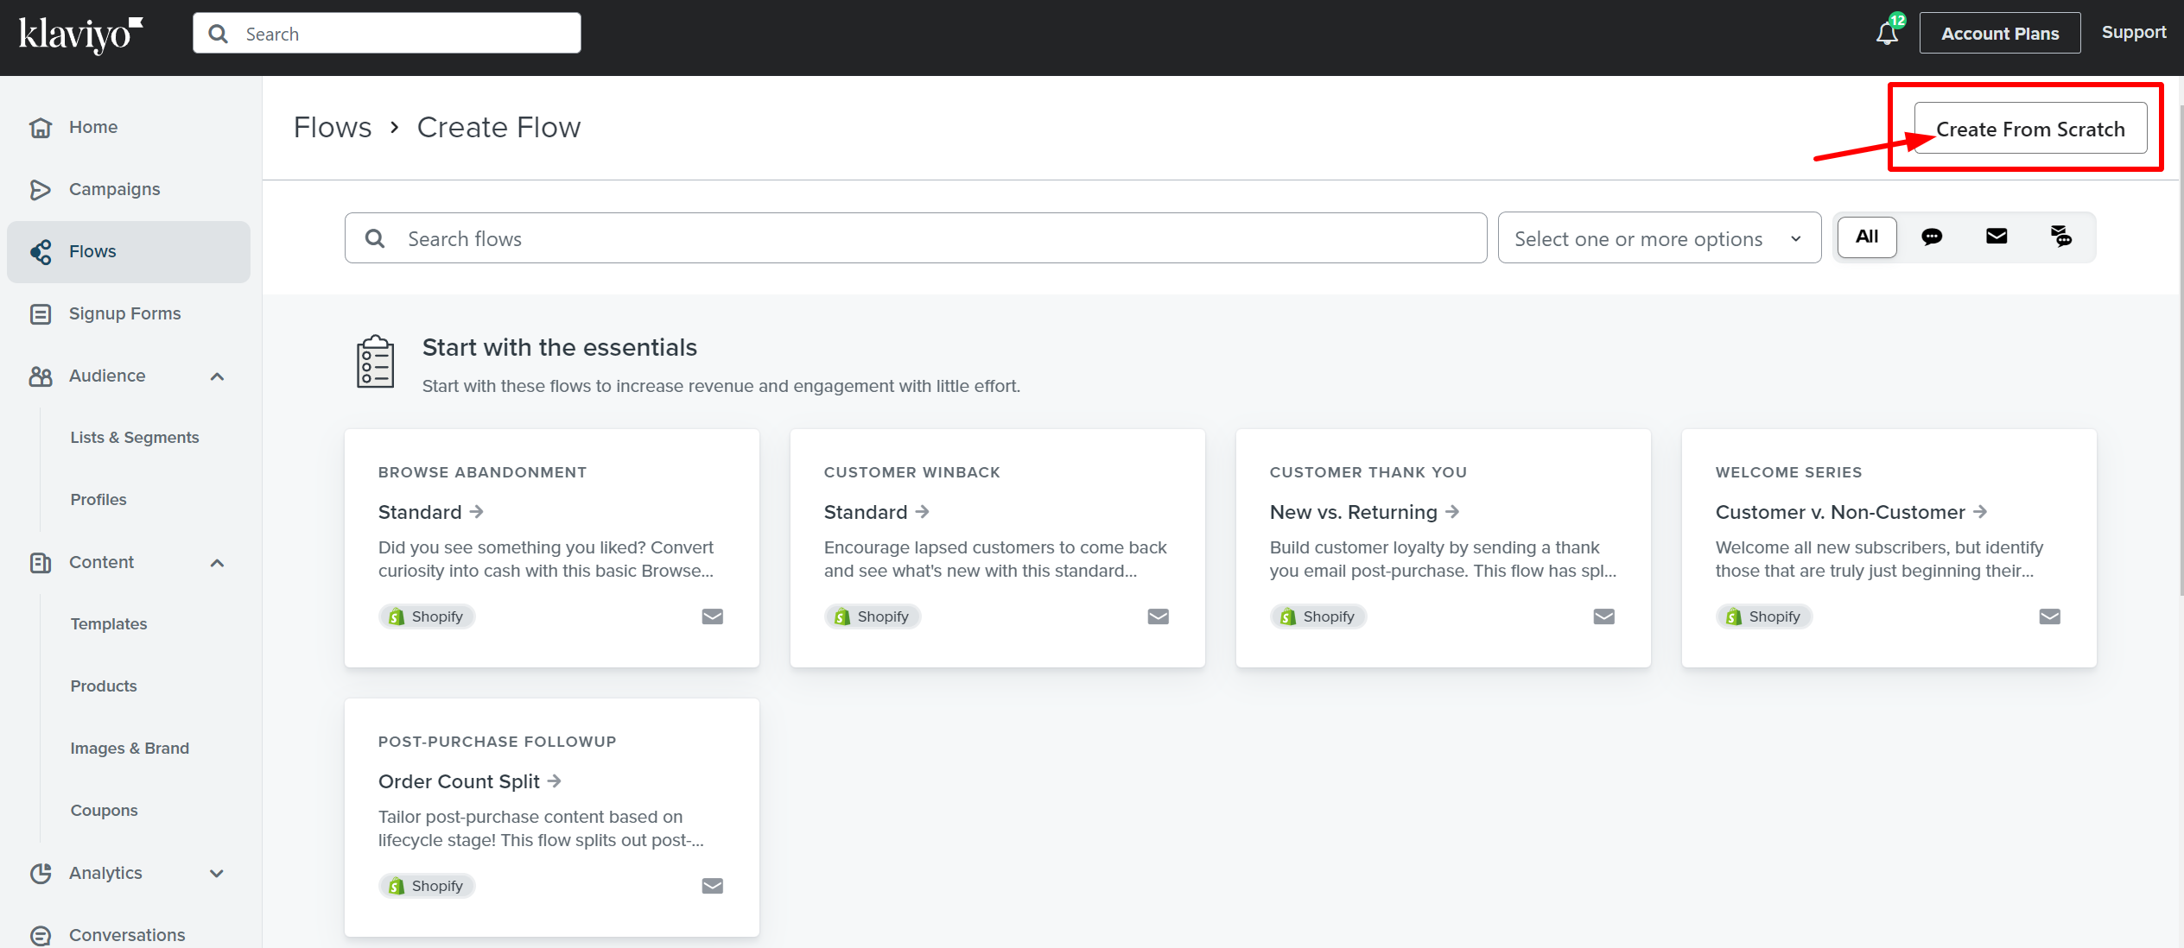Click the Account Plans button
Screen dimensions: 2184x948
point(1999,34)
